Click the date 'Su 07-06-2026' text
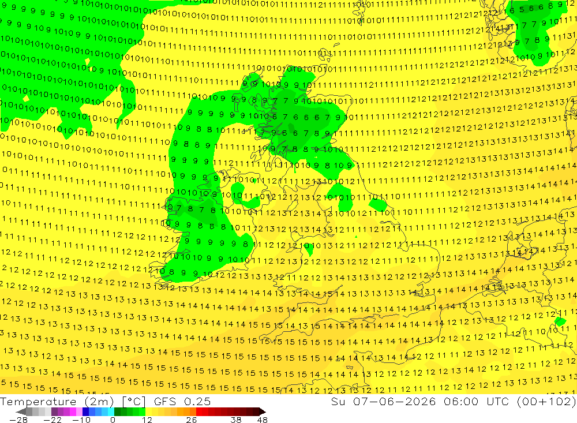This screenshot has width=577, height=423. [384, 401]
